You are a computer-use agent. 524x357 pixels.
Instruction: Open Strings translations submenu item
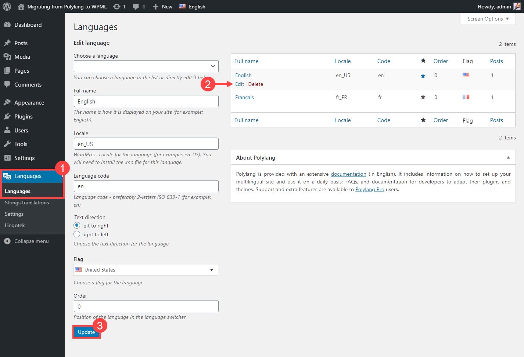[27, 203]
